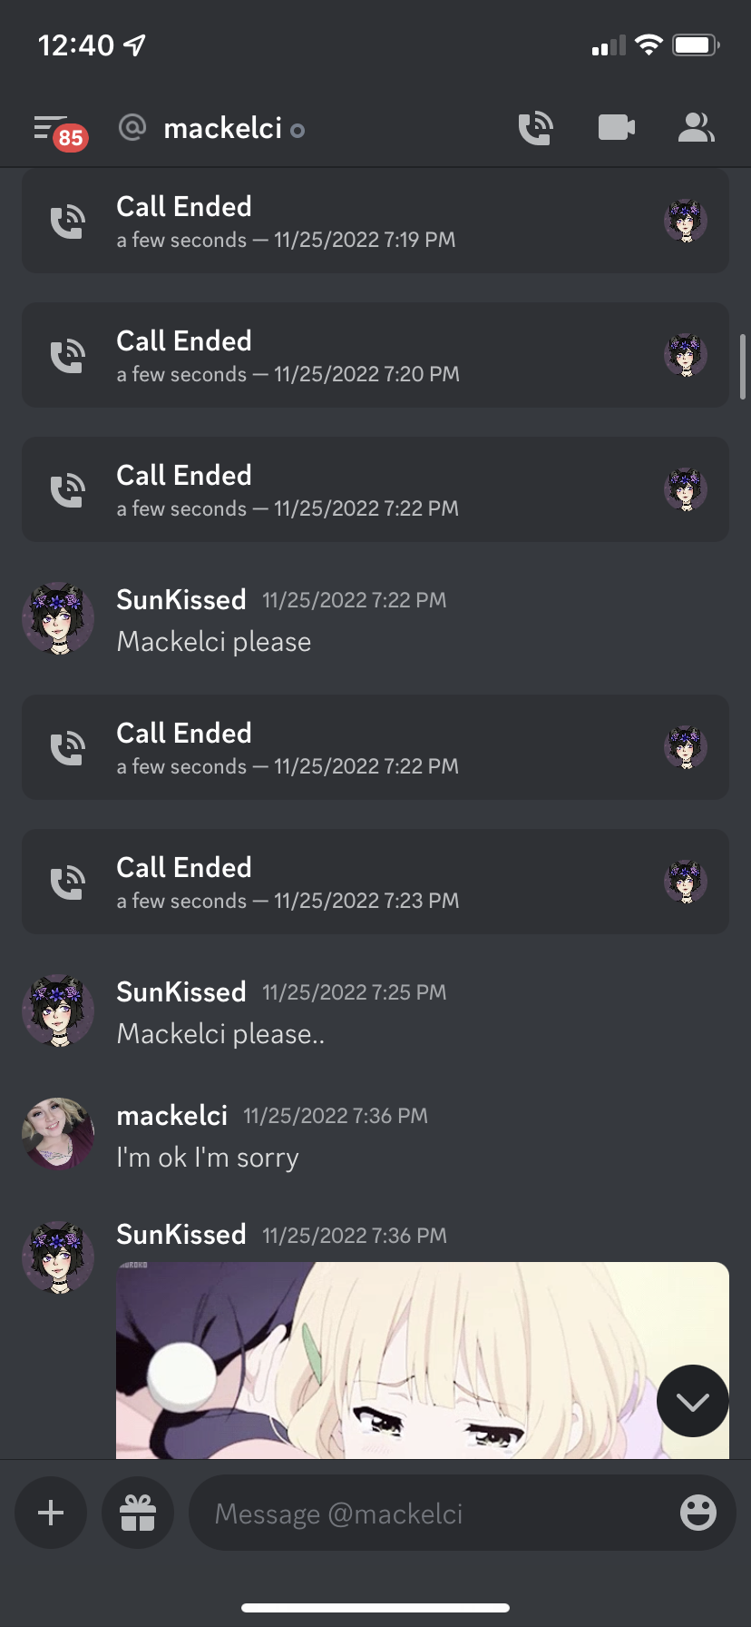
Task: Click the chat scrollbar handle
Action: (743, 367)
